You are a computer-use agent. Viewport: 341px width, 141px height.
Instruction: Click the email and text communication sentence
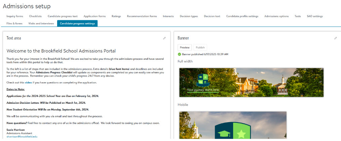coord(54,116)
